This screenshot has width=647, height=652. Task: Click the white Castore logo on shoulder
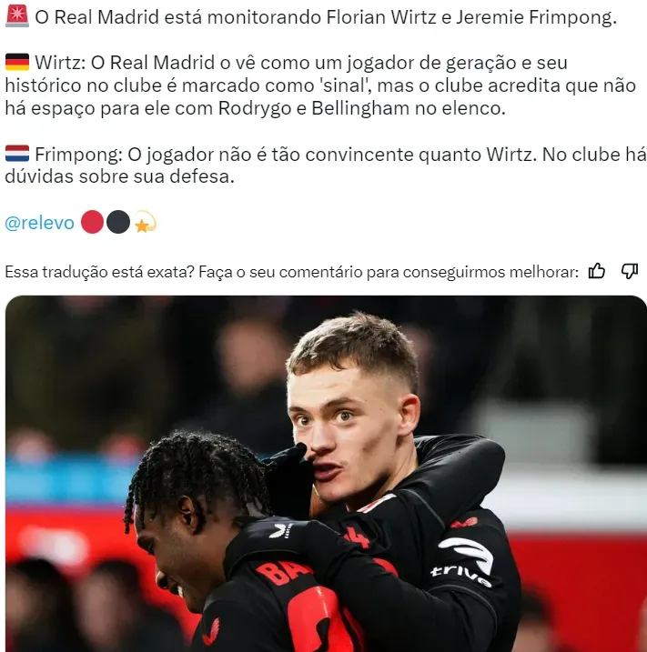(x=280, y=530)
